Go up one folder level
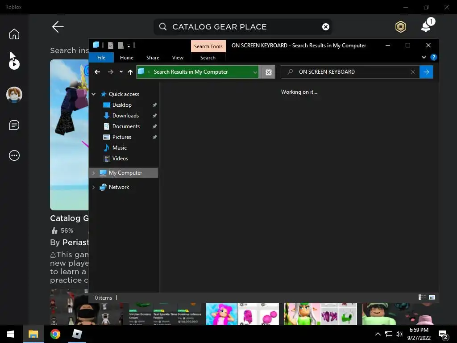Image resolution: width=457 pixels, height=343 pixels. [130, 72]
